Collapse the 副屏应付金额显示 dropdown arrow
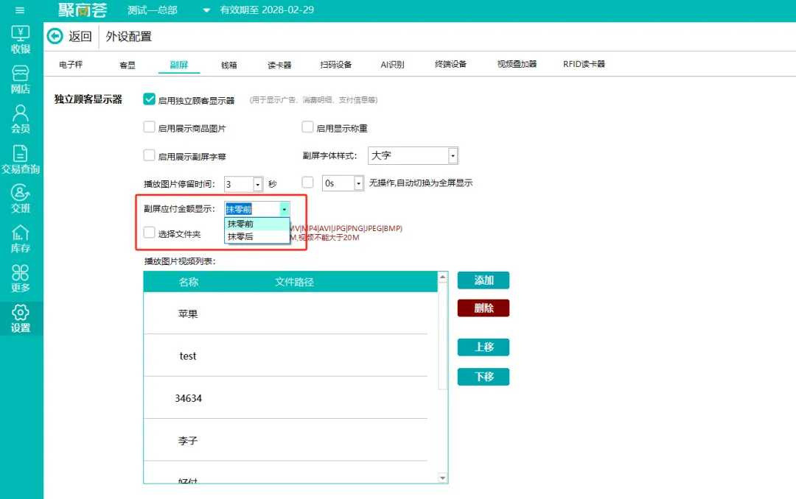This screenshot has width=796, height=499. tap(284, 210)
